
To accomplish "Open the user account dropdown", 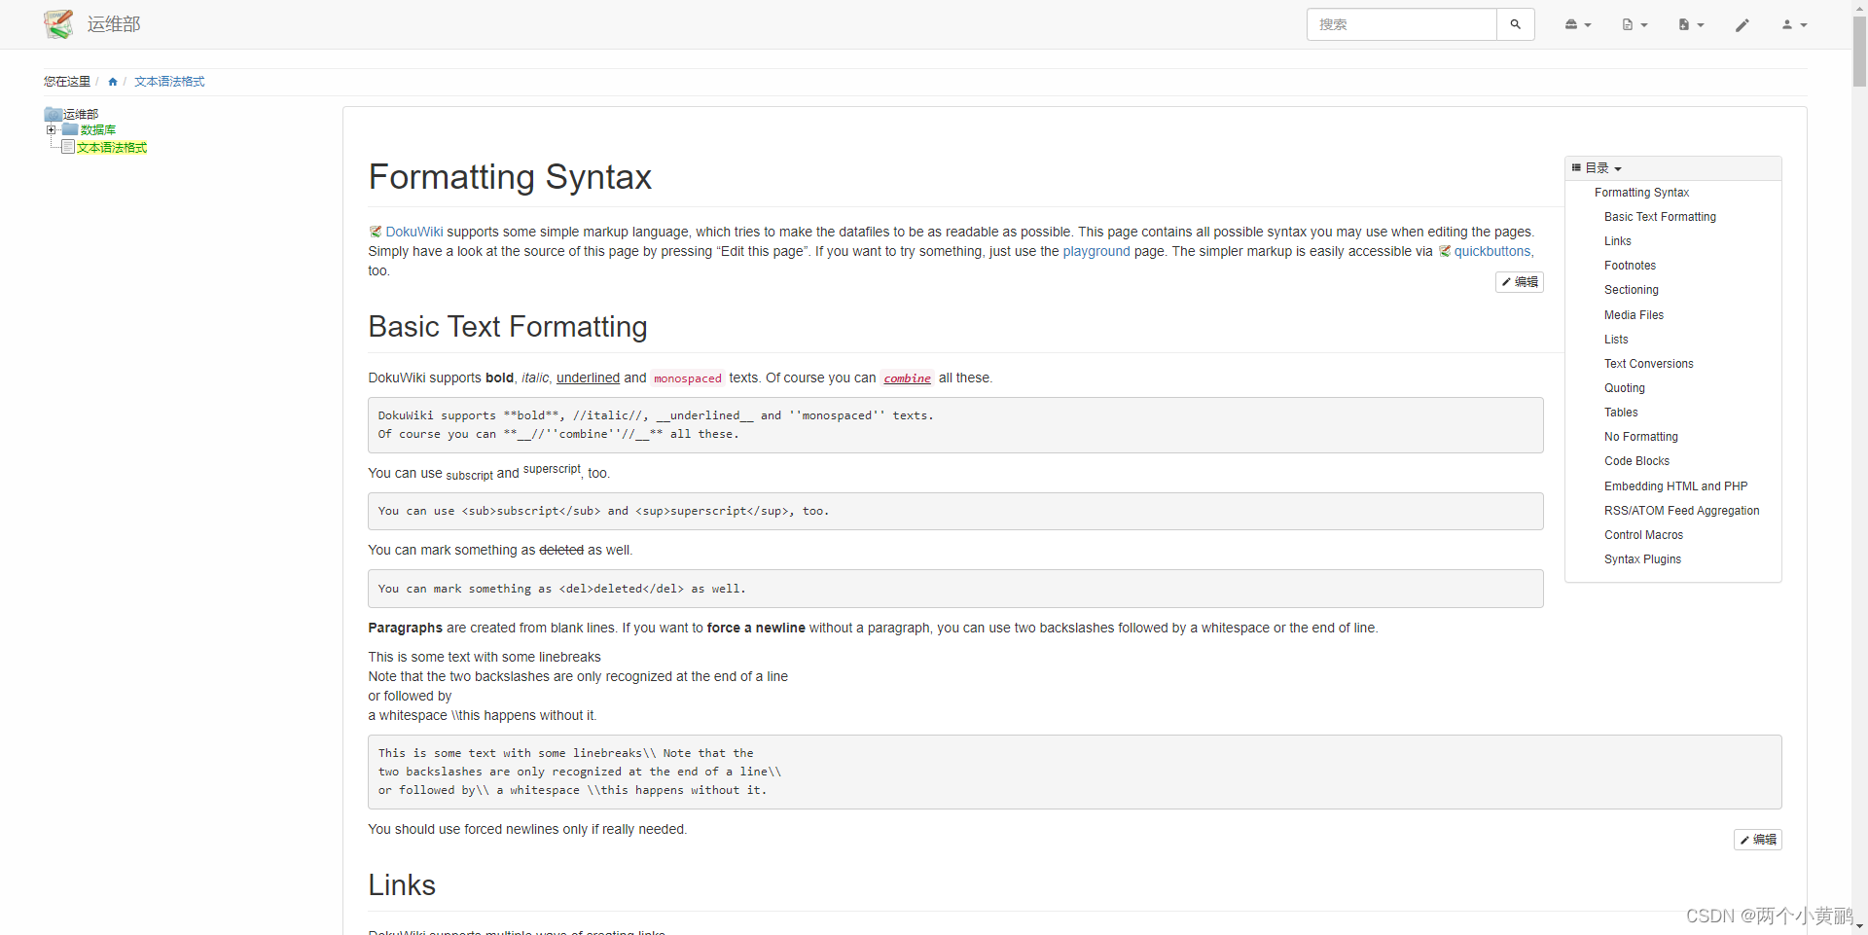I will [1794, 24].
